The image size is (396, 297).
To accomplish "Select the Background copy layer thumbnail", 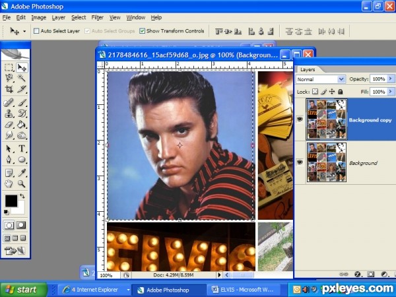I will (x=327, y=119).
